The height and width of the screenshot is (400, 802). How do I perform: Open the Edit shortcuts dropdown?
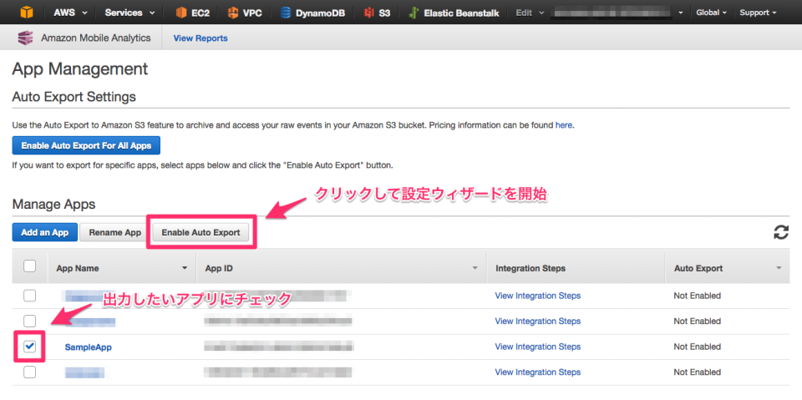pyautogui.click(x=530, y=13)
